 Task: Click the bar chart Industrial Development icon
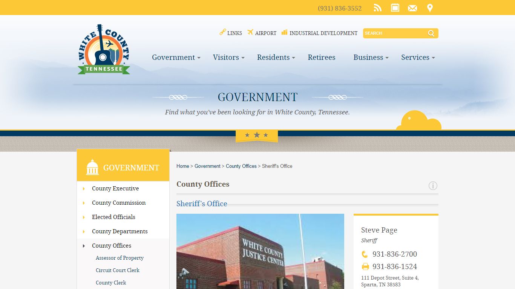tap(285, 32)
